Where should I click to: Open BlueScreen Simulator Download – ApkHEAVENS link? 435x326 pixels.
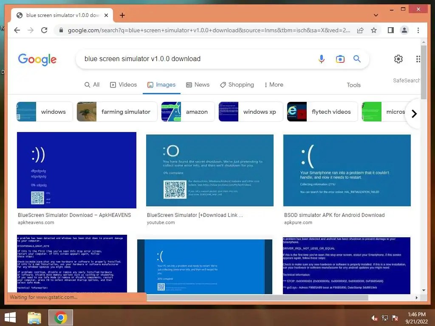(x=74, y=215)
